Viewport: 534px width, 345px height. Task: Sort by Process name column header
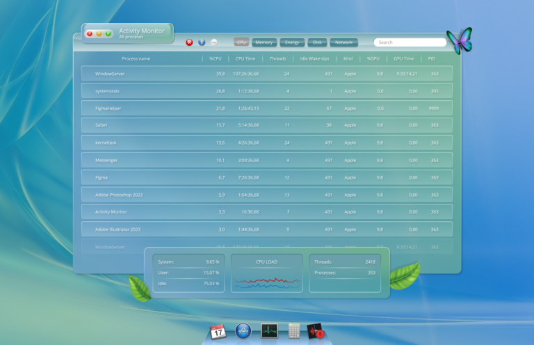(x=136, y=59)
